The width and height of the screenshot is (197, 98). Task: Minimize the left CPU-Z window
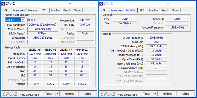pos(70,4)
